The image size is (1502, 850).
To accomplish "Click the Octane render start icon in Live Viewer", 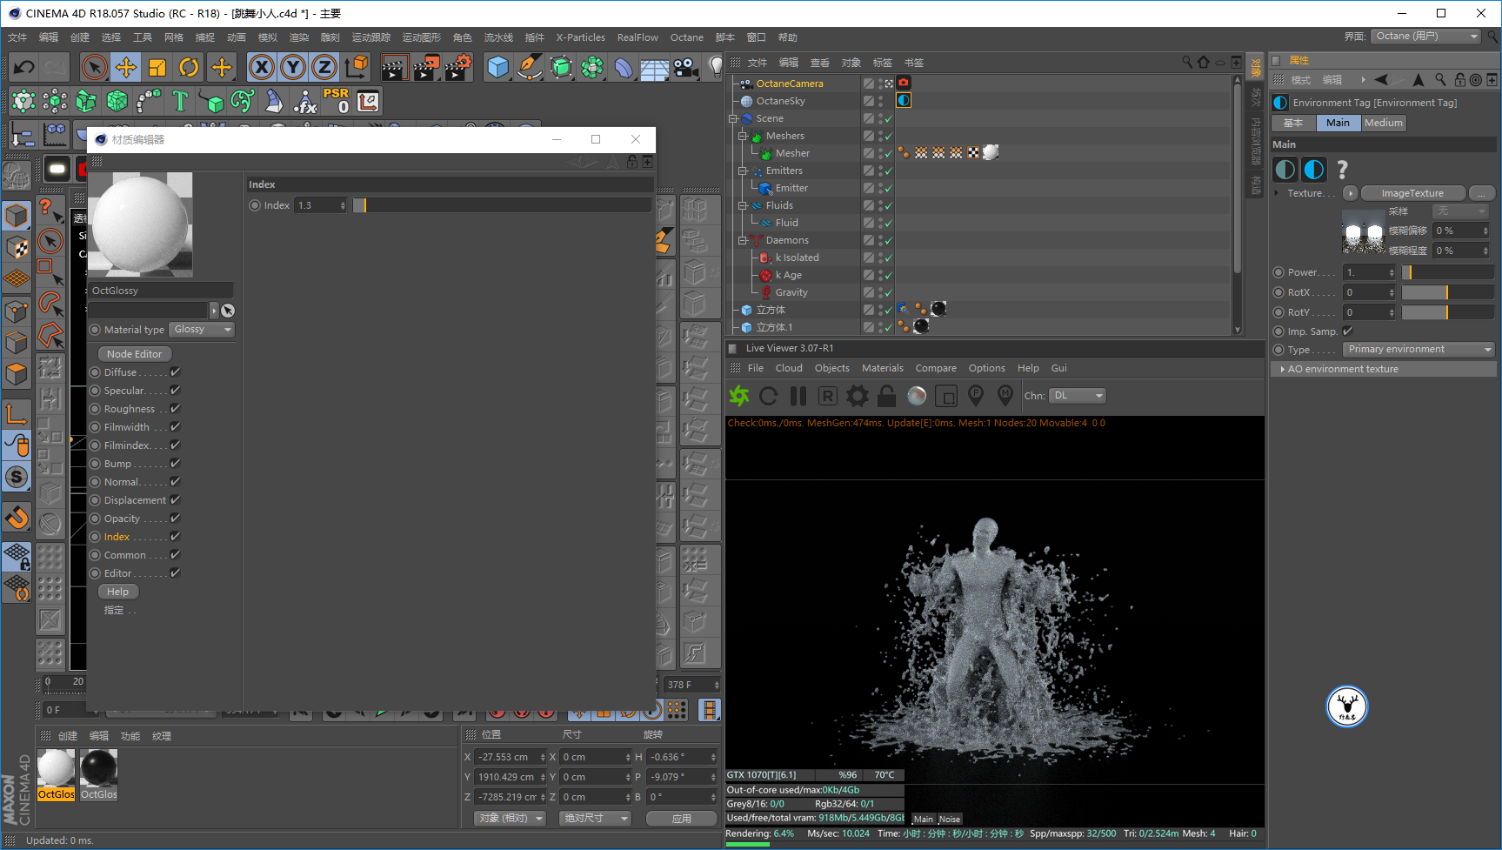I will [739, 396].
